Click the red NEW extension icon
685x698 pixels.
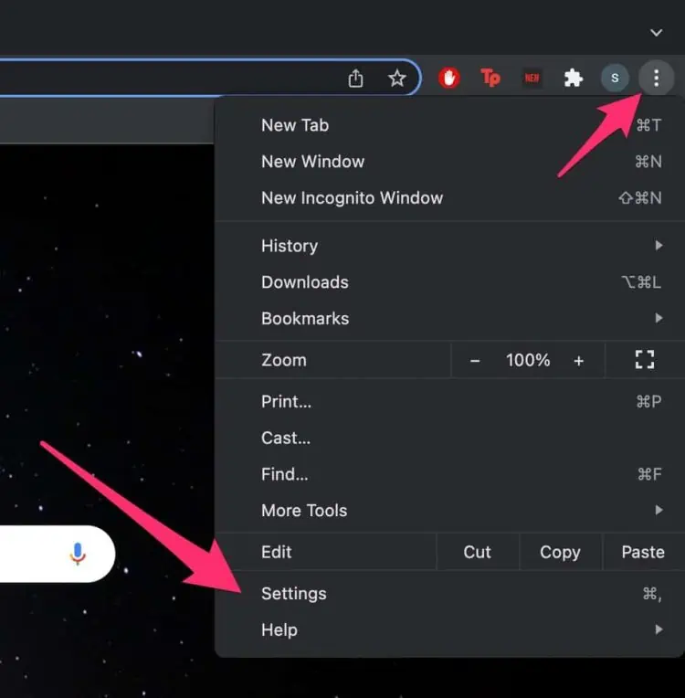pos(532,79)
